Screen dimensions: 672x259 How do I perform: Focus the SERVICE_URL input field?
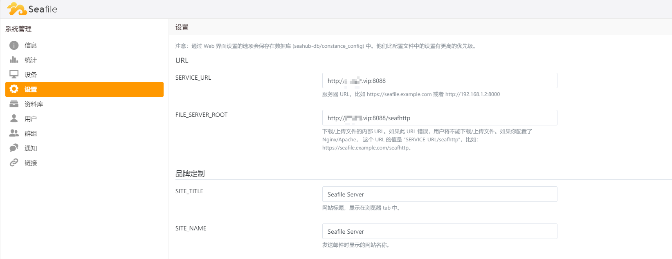point(440,80)
